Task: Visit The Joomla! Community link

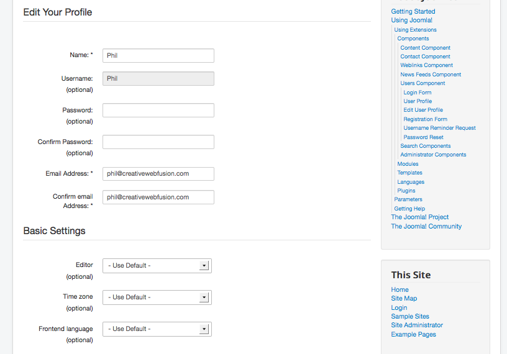Action: 426,226
